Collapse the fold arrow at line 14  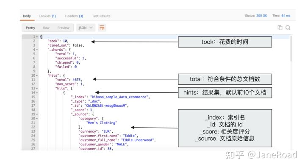coord(37,93)
